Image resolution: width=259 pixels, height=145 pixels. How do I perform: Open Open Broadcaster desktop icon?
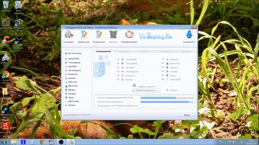tap(19, 42)
